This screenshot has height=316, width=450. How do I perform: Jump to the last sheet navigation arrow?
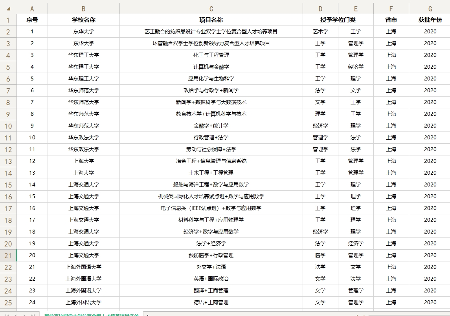(x=33, y=314)
